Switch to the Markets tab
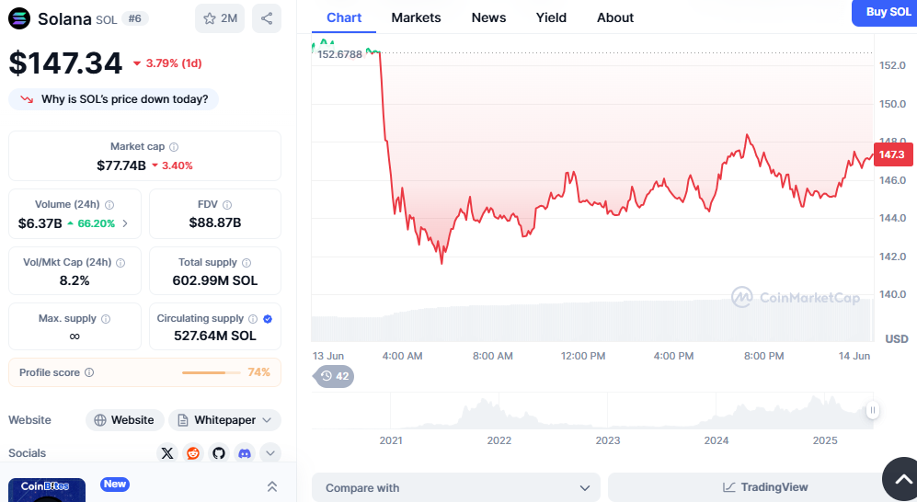The width and height of the screenshot is (917, 502). coord(416,17)
